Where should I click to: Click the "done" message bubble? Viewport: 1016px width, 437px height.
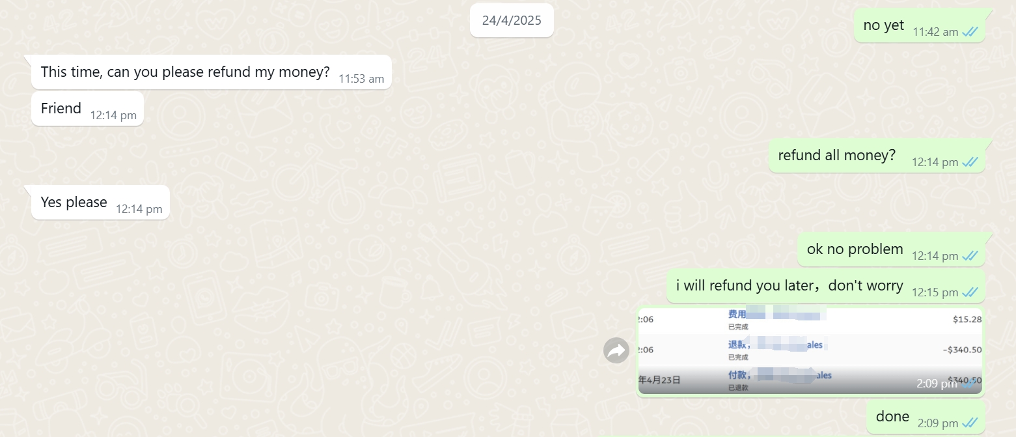point(926,417)
